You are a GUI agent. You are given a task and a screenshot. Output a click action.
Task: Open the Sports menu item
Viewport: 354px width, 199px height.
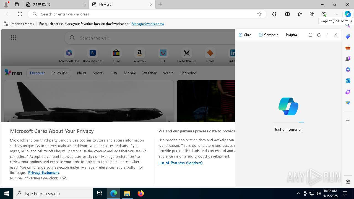coord(98,73)
